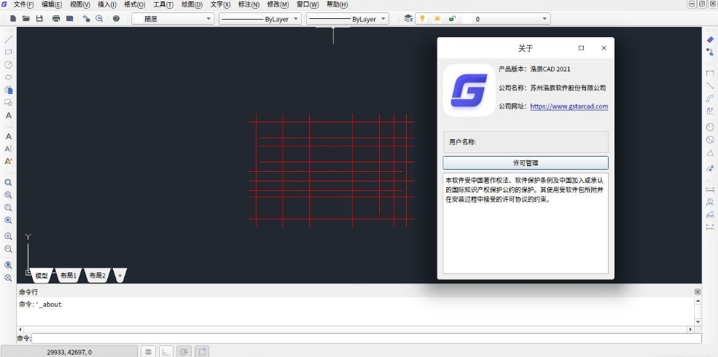The height and width of the screenshot is (357, 718).
Task: Open the 绘图(D) menu
Action: 192,4
